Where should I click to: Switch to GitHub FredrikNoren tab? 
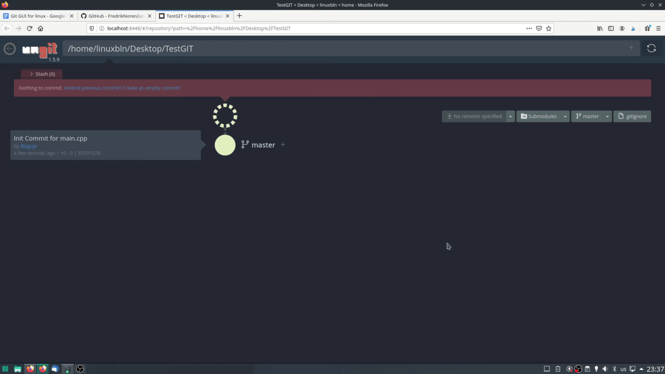[x=116, y=16]
